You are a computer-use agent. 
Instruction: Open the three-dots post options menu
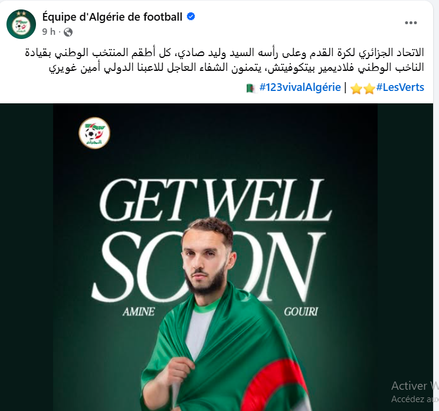[x=411, y=23]
